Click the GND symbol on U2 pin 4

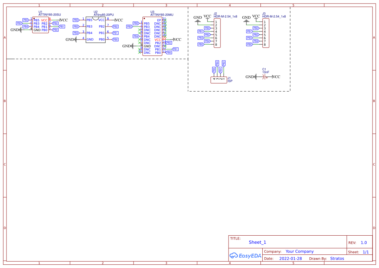point(75,40)
